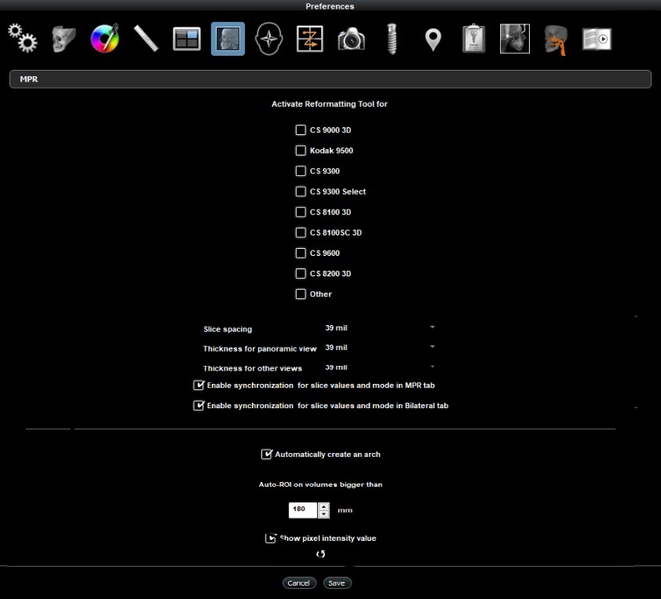Open the clipboard report preferences icon
Image resolution: width=661 pixels, height=599 pixels.
click(473, 38)
